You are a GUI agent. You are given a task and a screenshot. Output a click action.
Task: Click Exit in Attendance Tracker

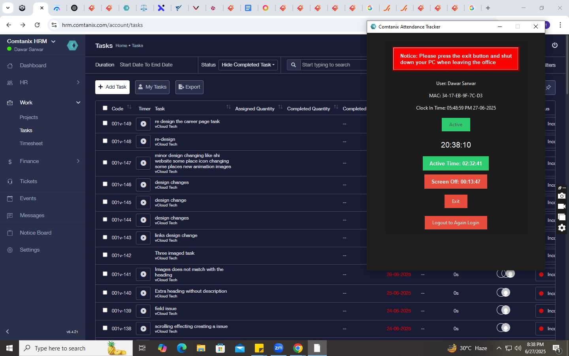click(456, 201)
